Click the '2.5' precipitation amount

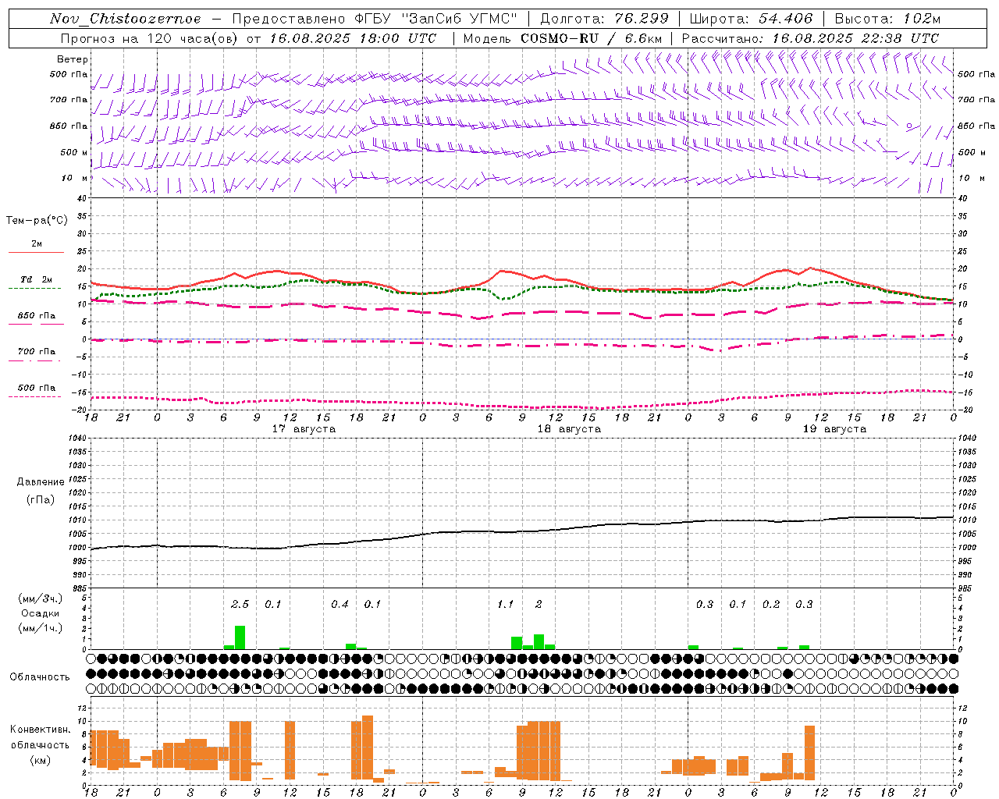[x=240, y=605]
